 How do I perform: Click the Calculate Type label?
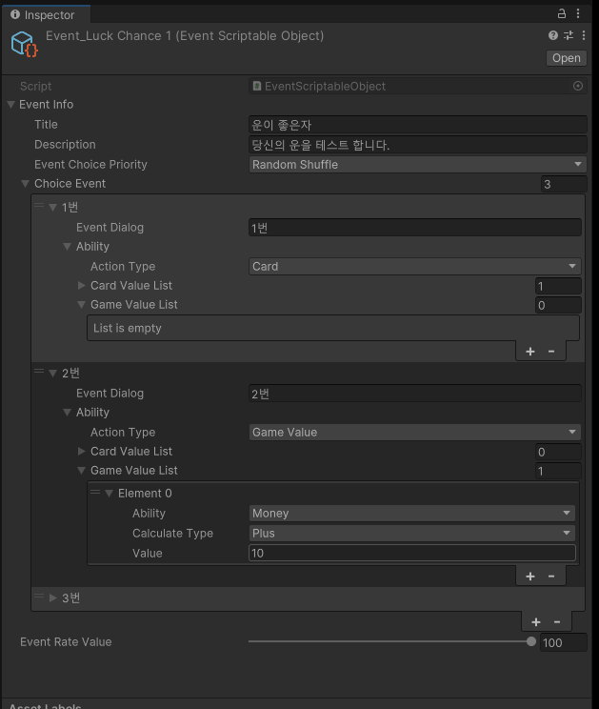(x=172, y=534)
